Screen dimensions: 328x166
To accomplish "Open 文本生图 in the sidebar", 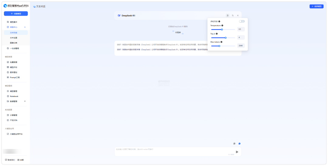I will (14, 38).
